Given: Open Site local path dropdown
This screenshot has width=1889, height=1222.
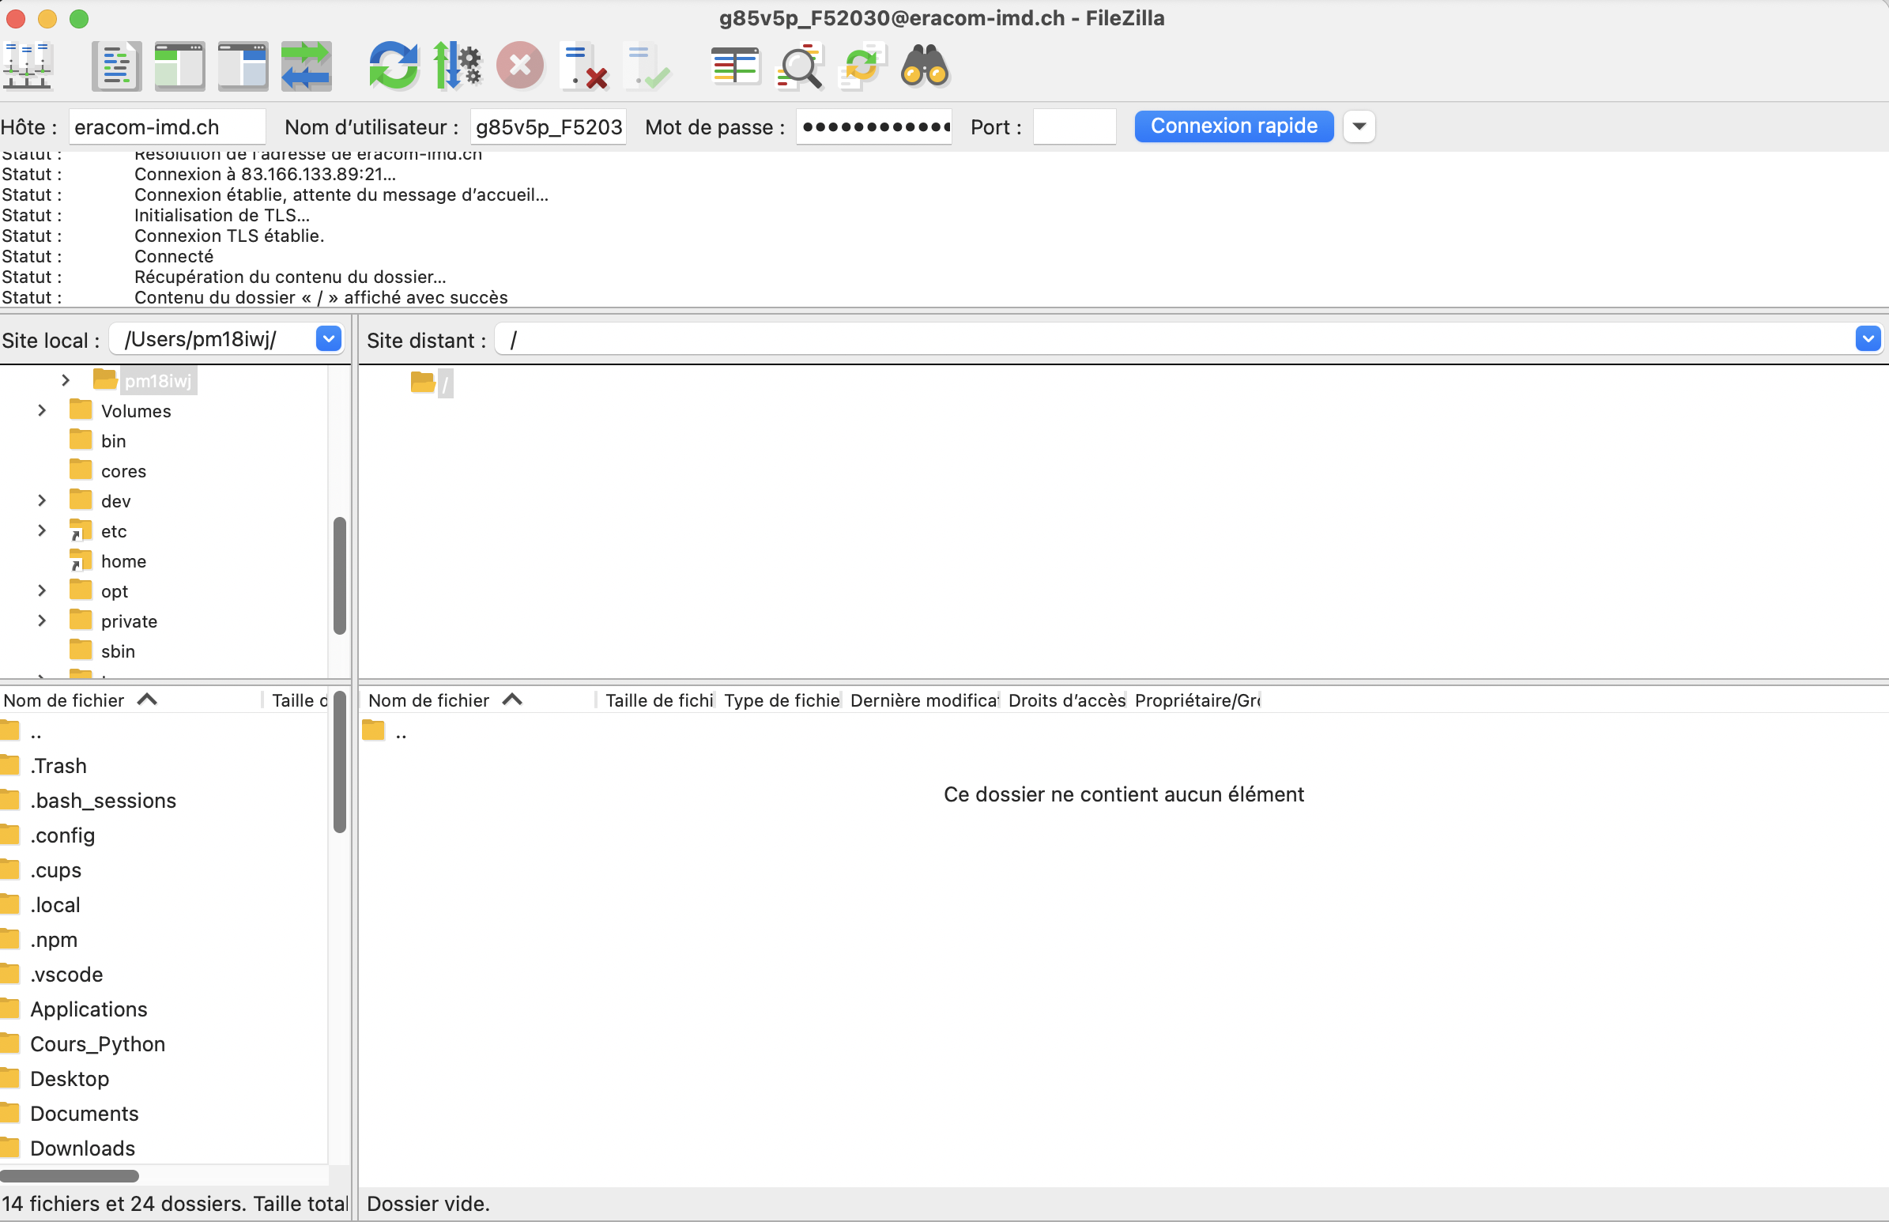Looking at the screenshot, I should [329, 339].
